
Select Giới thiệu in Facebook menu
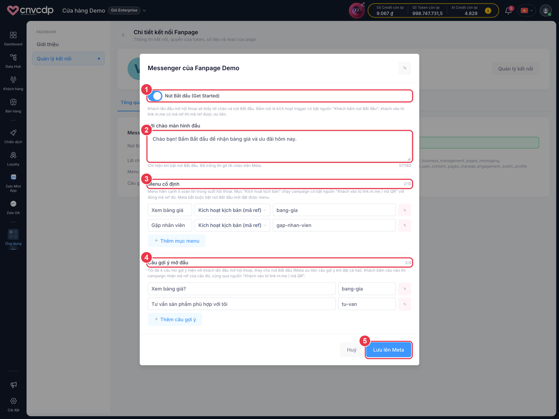coord(48,44)
